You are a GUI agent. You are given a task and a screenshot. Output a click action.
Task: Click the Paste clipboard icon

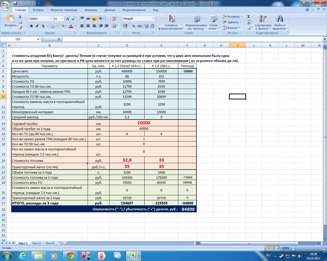pyautogui.click(x=11, y=19)
